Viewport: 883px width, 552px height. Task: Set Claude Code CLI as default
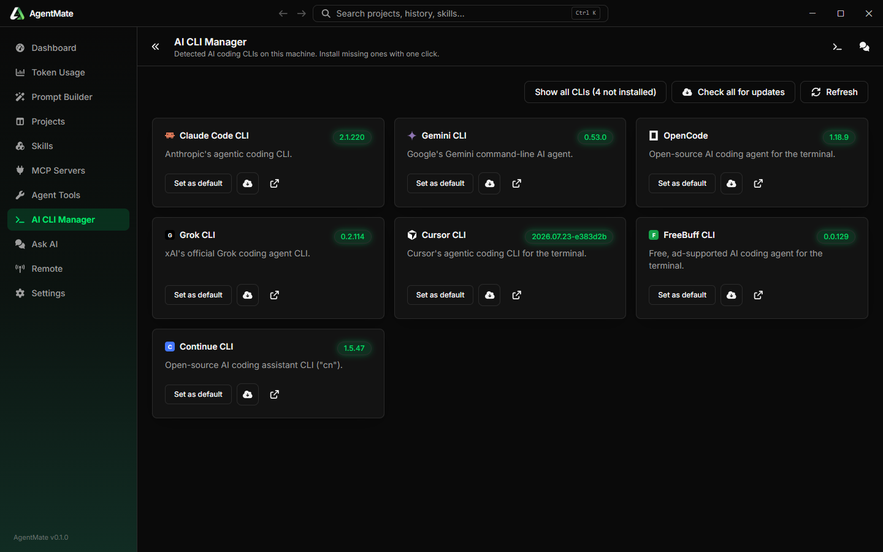(198, 183)
